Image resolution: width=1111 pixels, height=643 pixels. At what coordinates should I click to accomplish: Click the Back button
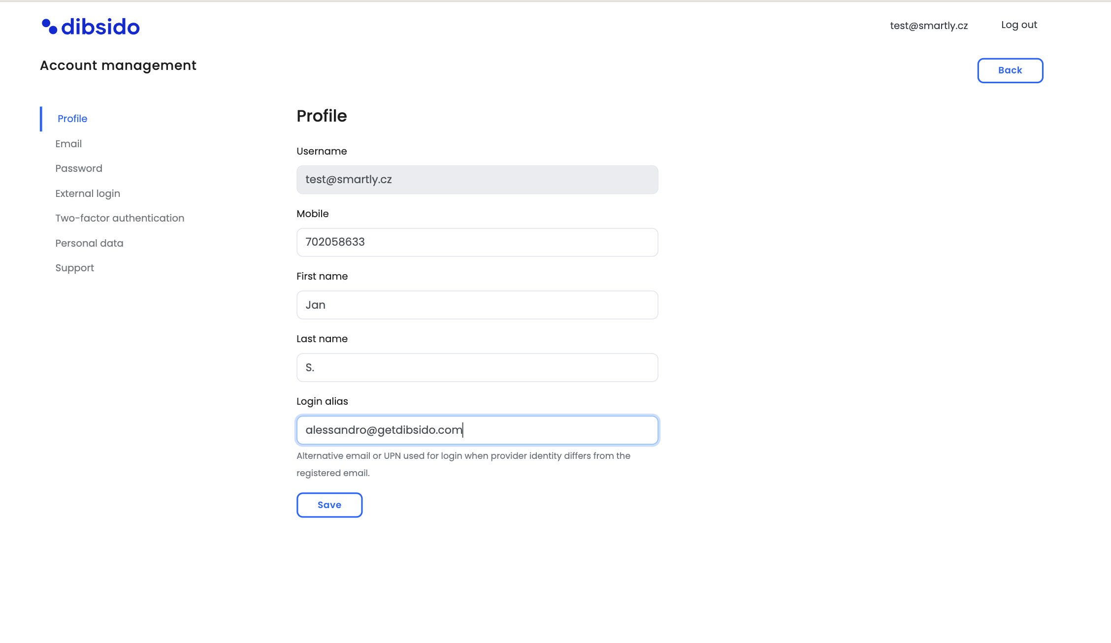click(x=1010, y=70)
